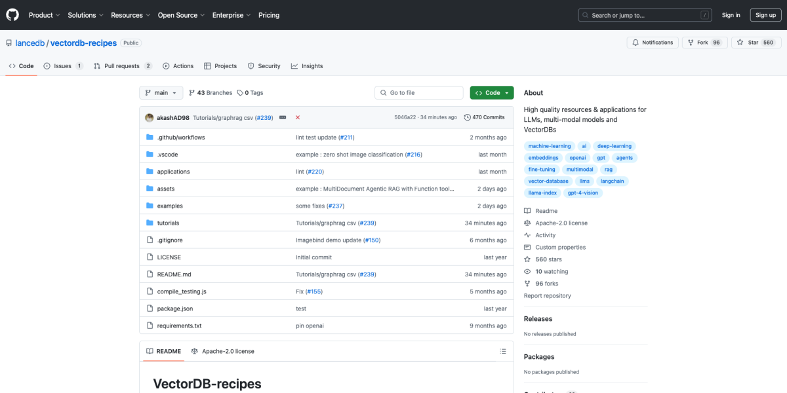
Task: Open the README outline icon
Action: tap(503, 351)
